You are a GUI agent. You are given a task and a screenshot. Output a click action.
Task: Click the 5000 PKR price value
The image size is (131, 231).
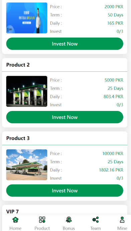click(x=114, y=80)
